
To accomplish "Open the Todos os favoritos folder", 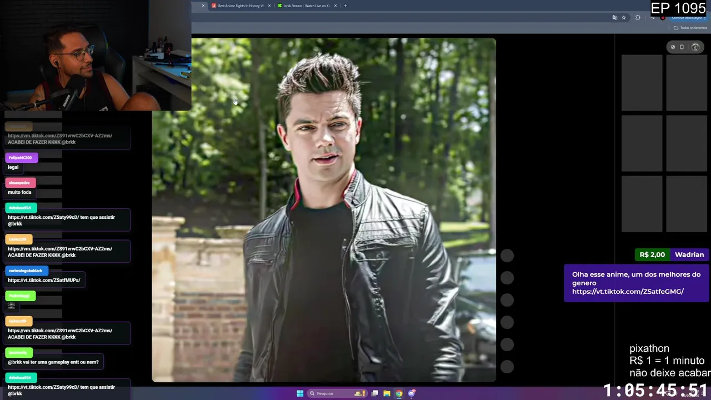I will point(690,28).
